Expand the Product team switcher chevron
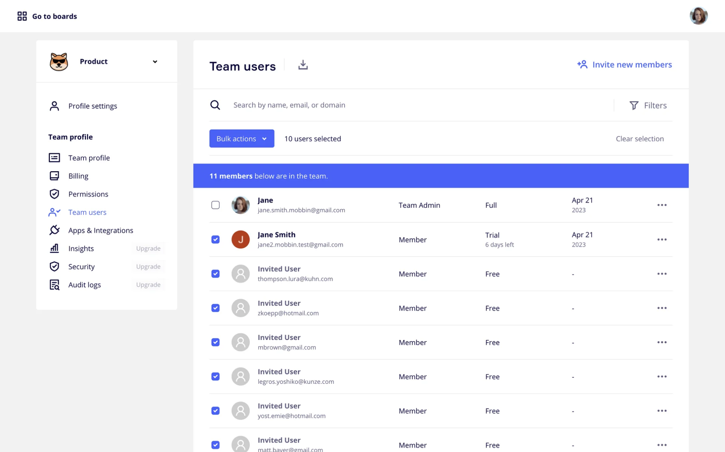Image resolution: width=725 pixels, height=452 pixels. 155,62
